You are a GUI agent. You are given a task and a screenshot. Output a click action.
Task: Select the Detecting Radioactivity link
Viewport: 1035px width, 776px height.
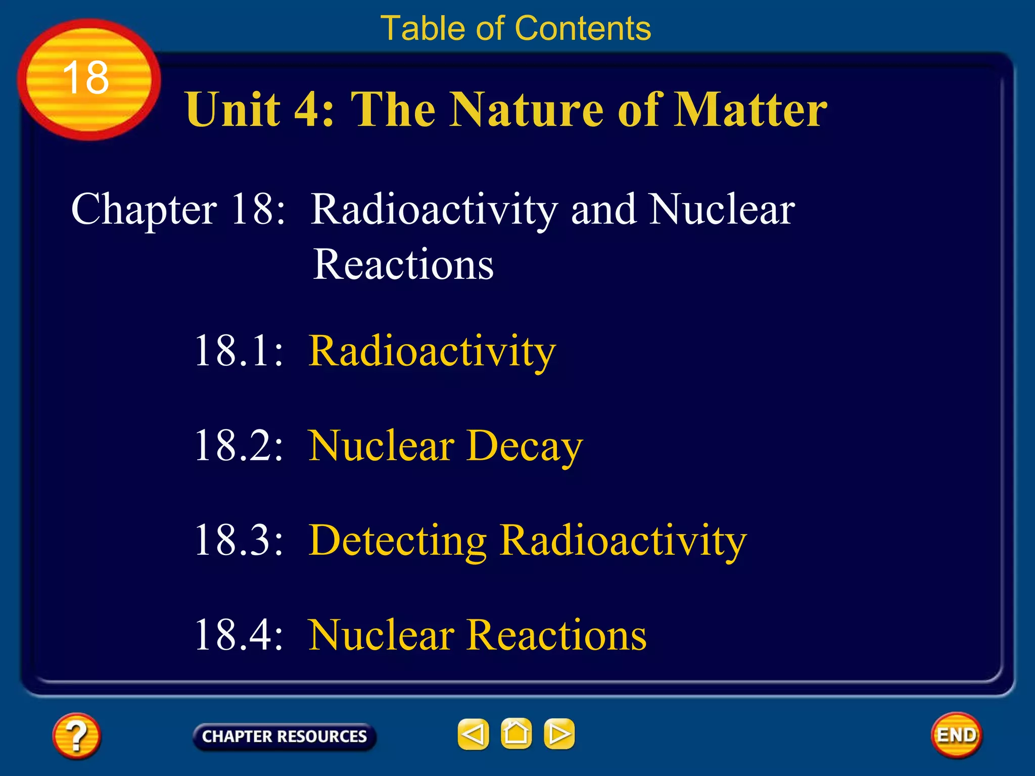(527, 540)
